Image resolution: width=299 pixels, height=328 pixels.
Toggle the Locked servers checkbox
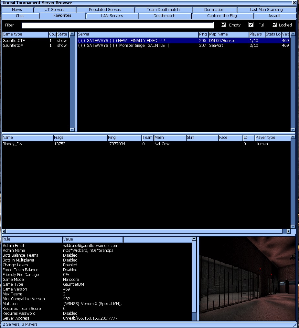274,25
